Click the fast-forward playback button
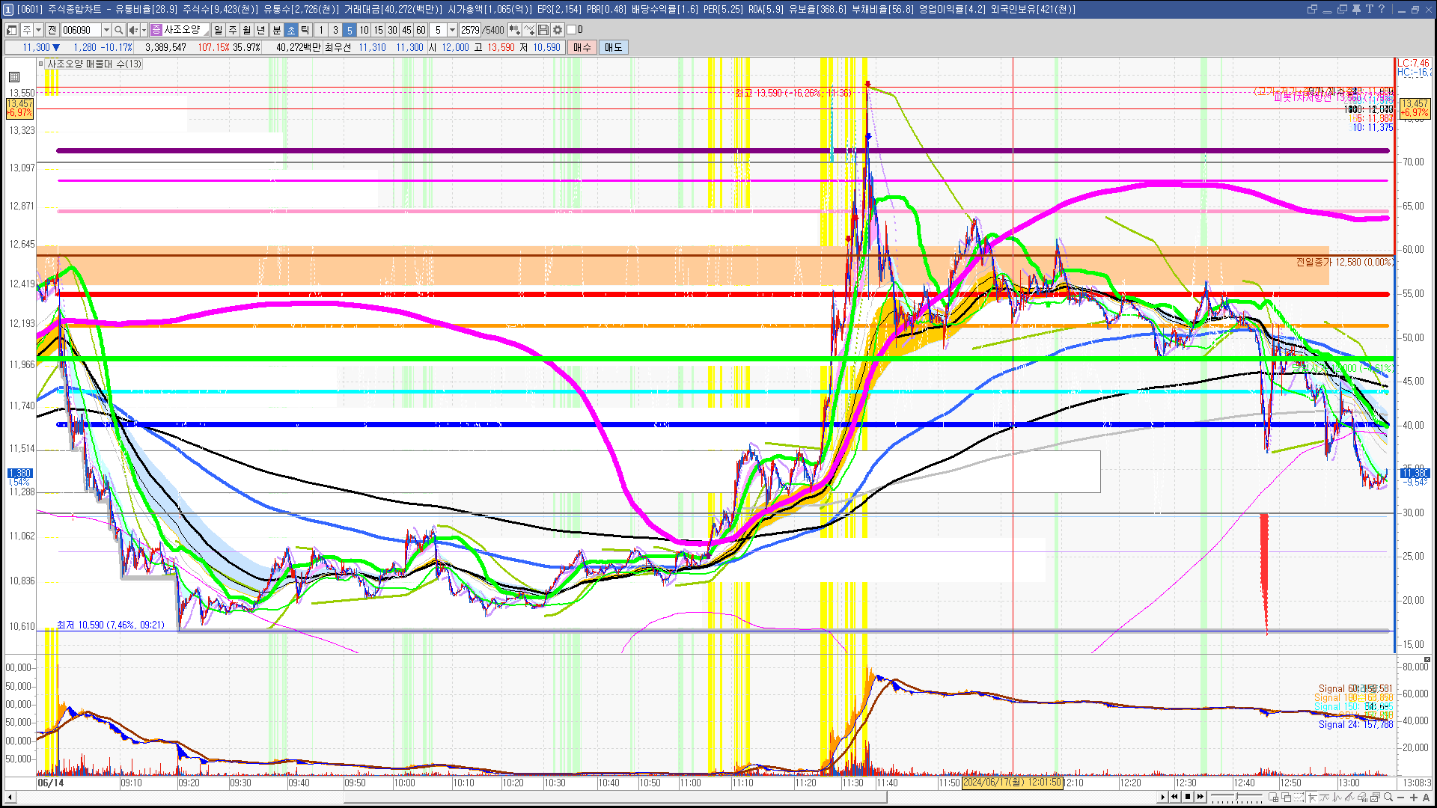This screenshot has width=1437, height=808. 1200,797
